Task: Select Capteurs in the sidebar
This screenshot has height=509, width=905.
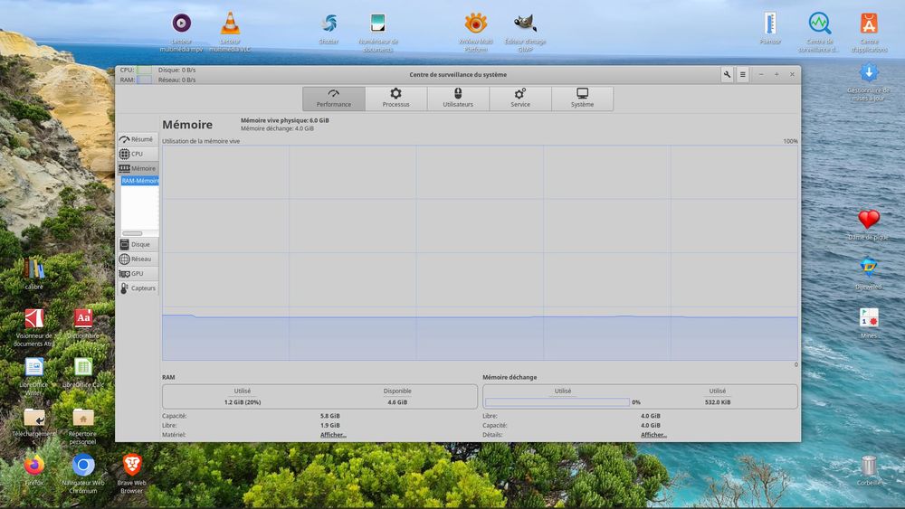Action: [138, 287]
